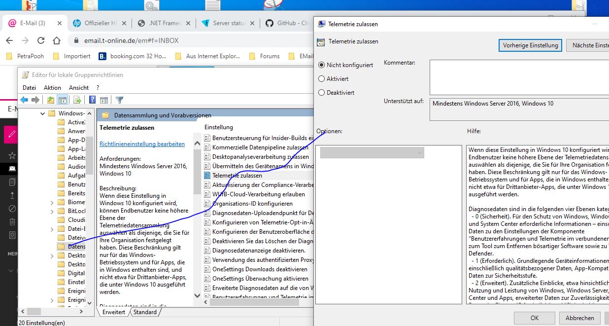Screen dimensions: 609x326
Task: Click the trash icon in E-Mail sidebar
Action: pyautogui.click(x=12, y=222)
